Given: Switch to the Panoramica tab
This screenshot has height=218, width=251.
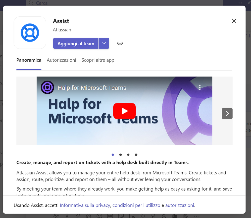Looking at the screenshot, I should pos(29,60).
